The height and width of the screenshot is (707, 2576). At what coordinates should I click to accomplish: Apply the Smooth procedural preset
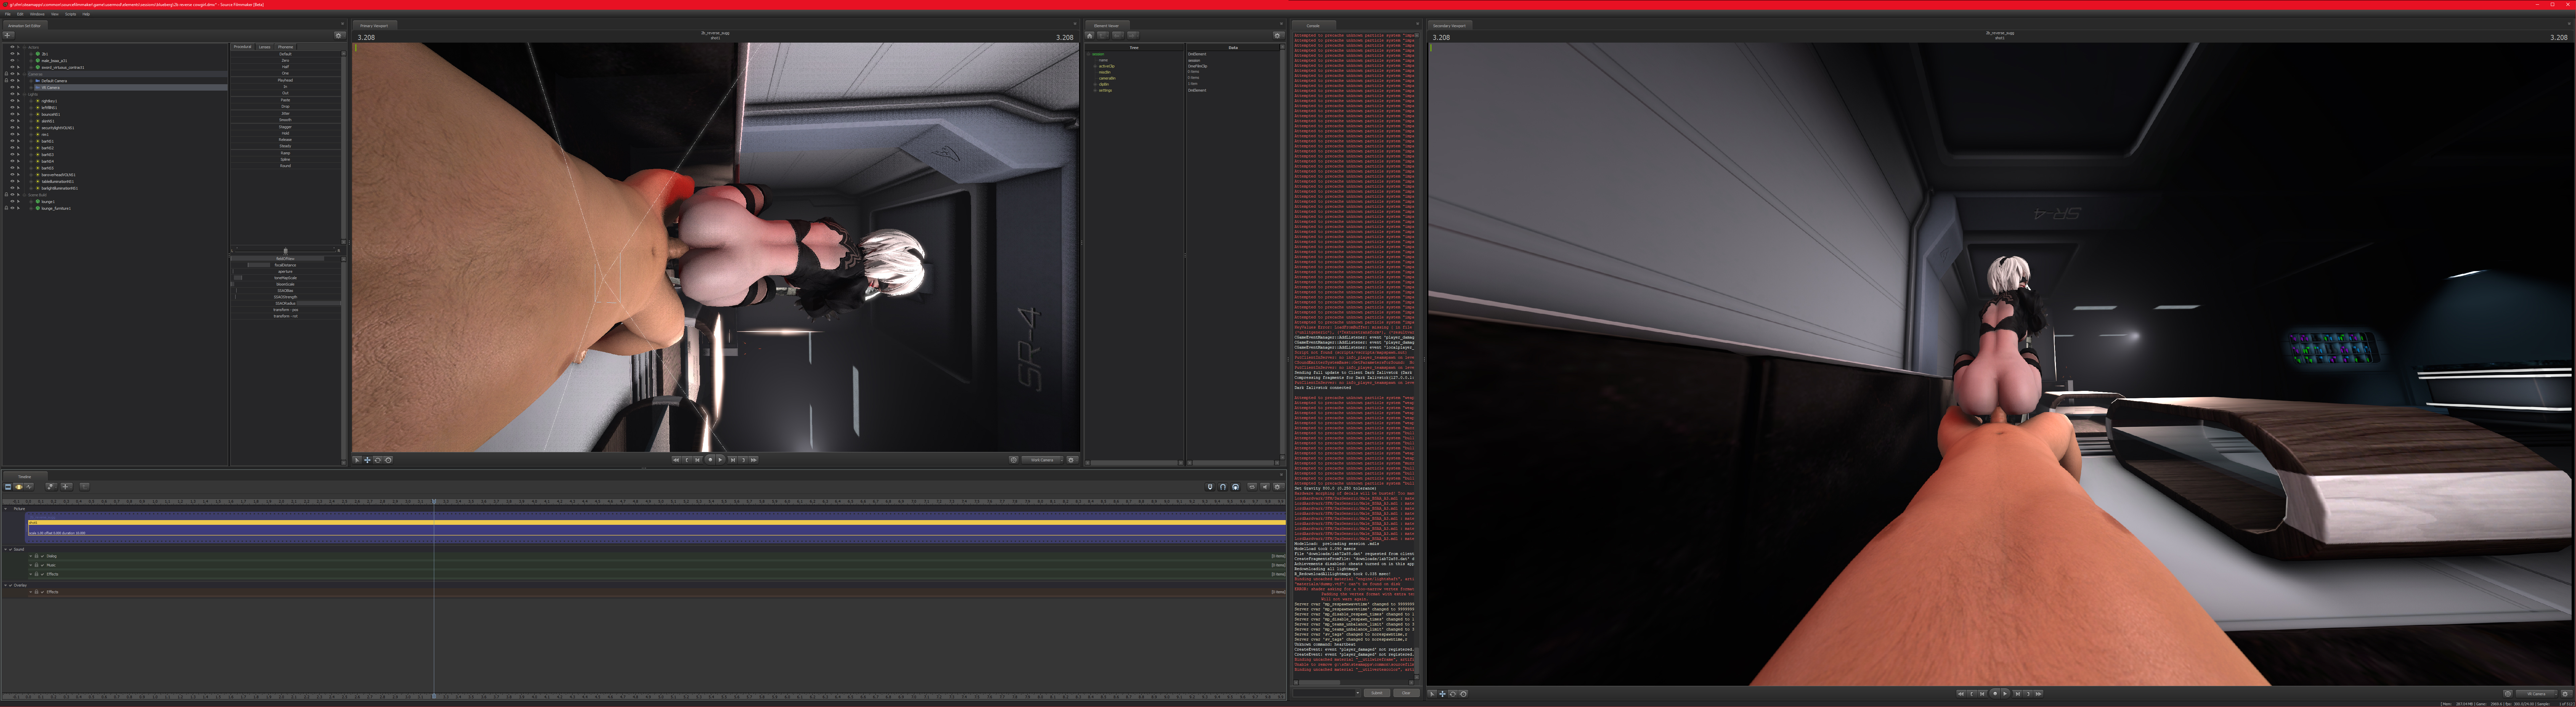coord(285,120)
